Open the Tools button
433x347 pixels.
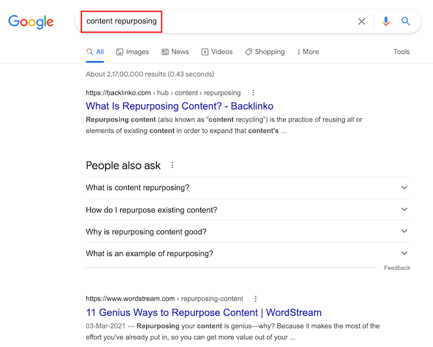pos(401,52)
